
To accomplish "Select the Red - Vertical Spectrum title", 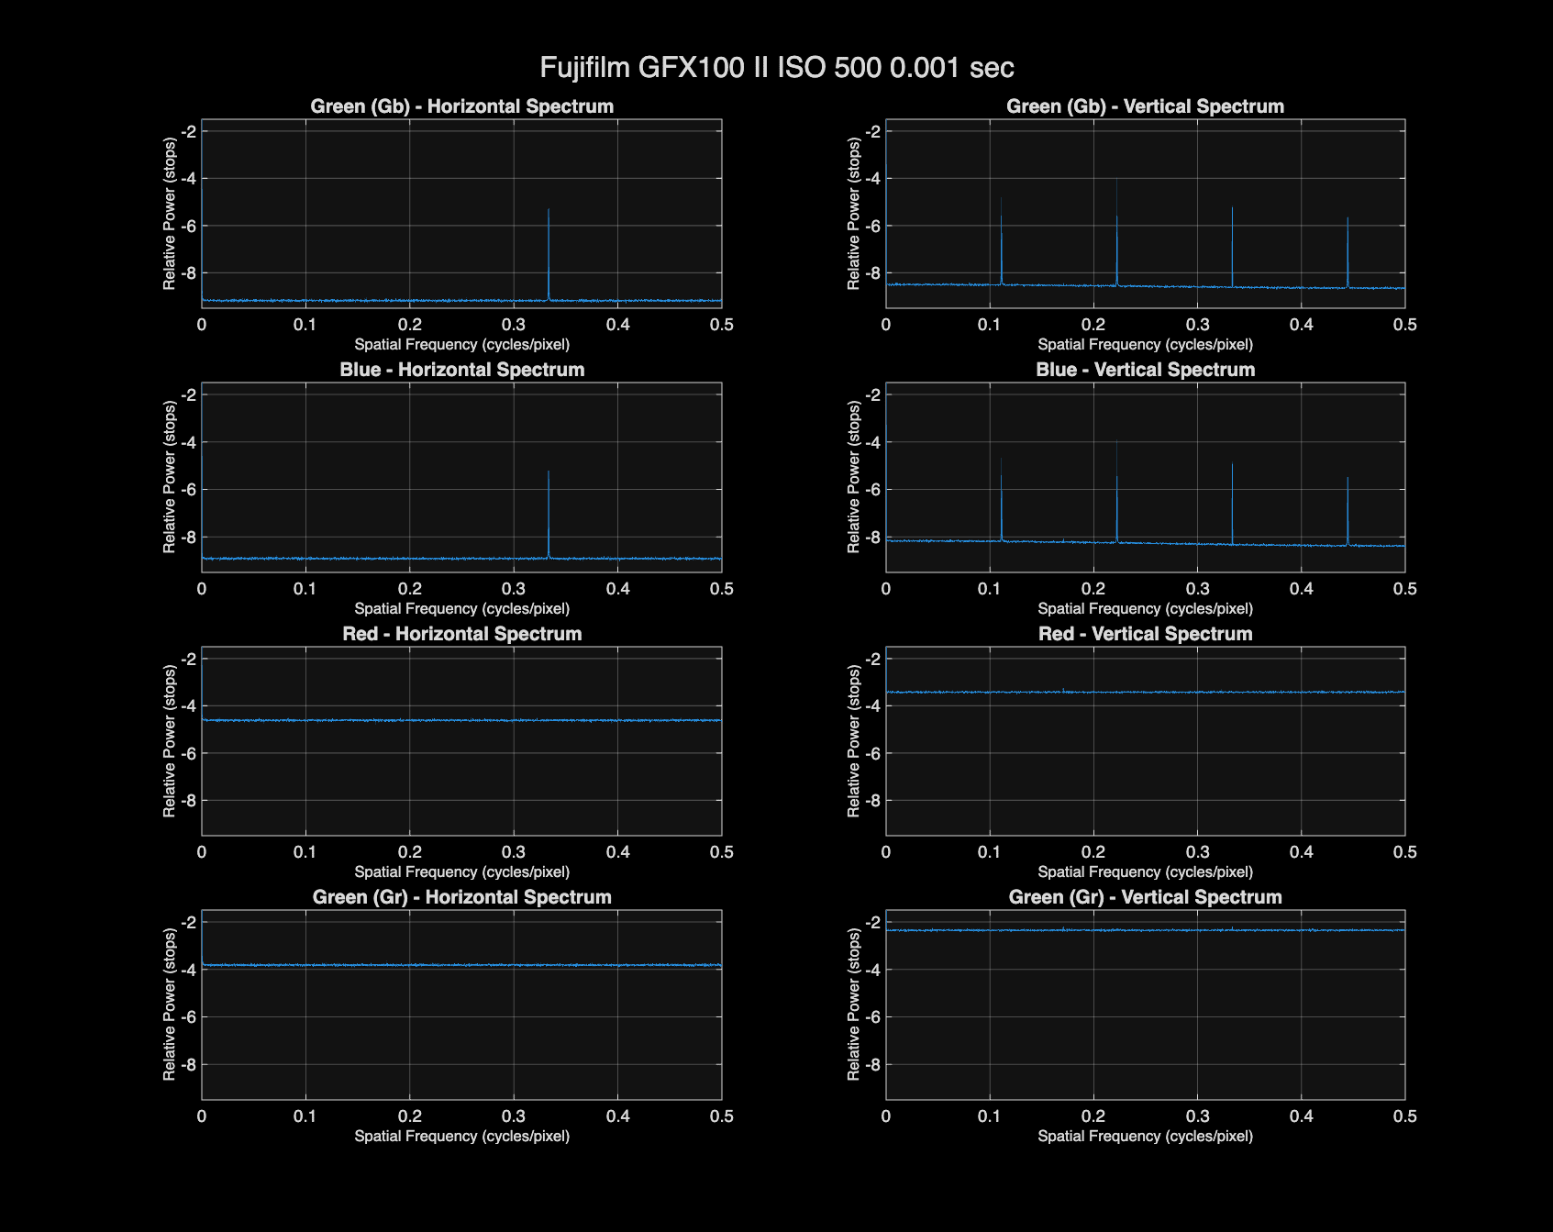I will pyautogui.click(x=1145, y=634).
